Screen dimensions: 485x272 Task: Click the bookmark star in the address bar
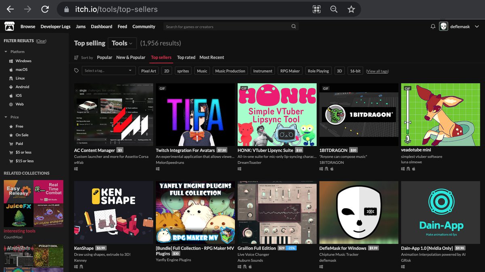[x=351, y=9]
